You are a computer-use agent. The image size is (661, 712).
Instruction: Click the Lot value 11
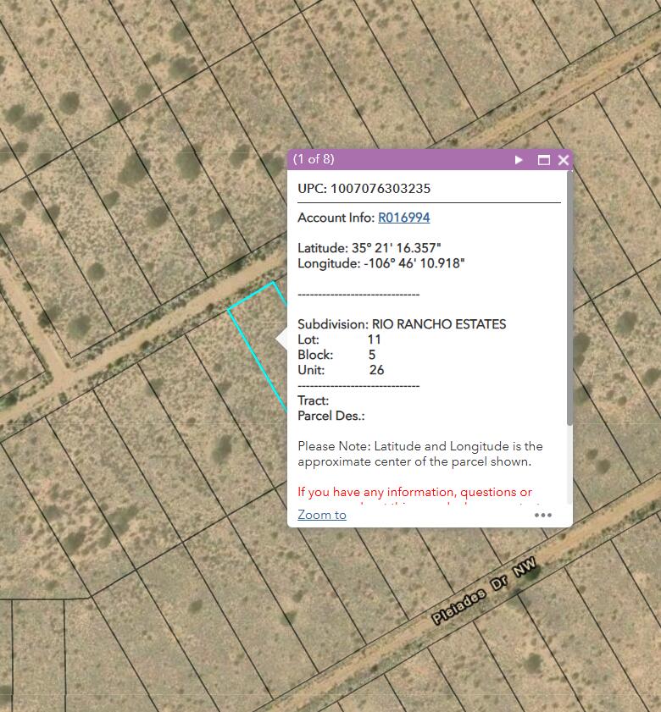374,339
